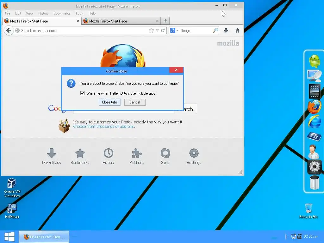Open the fb Facebook dock icon
The image size is (324, 243).
[314, 136]
